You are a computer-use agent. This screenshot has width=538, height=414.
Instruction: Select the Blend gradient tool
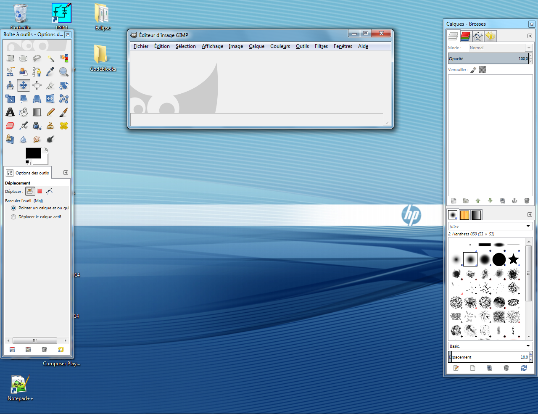(x=37, y=112)
